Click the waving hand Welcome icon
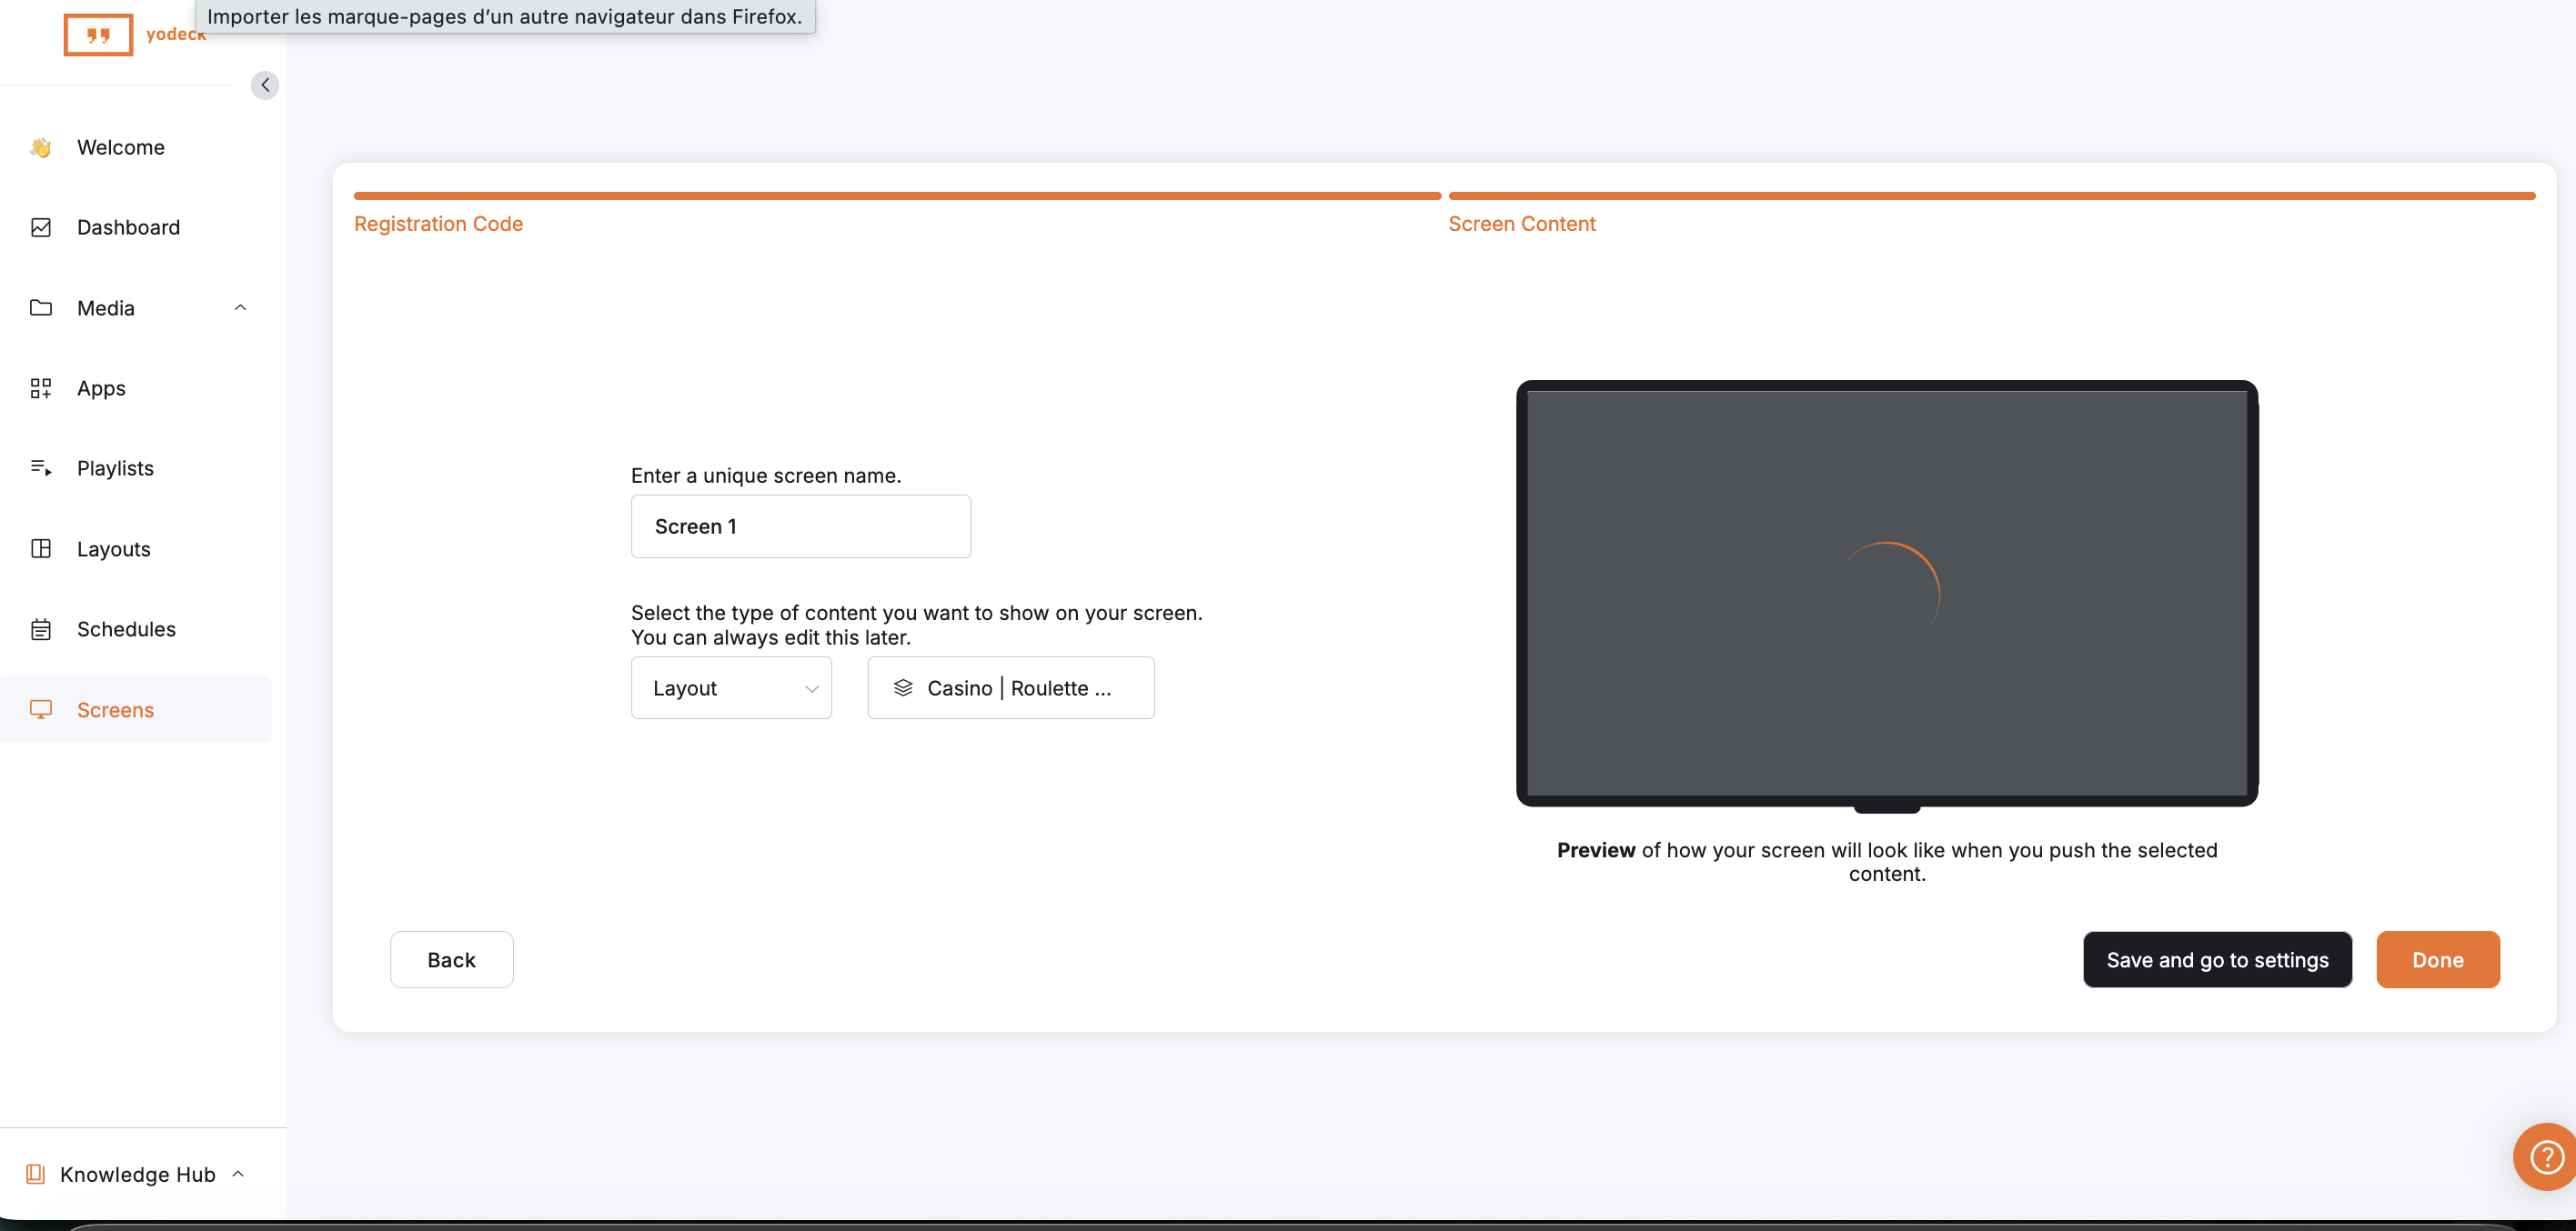The image size is (2576, 1231). click(41, 148)
